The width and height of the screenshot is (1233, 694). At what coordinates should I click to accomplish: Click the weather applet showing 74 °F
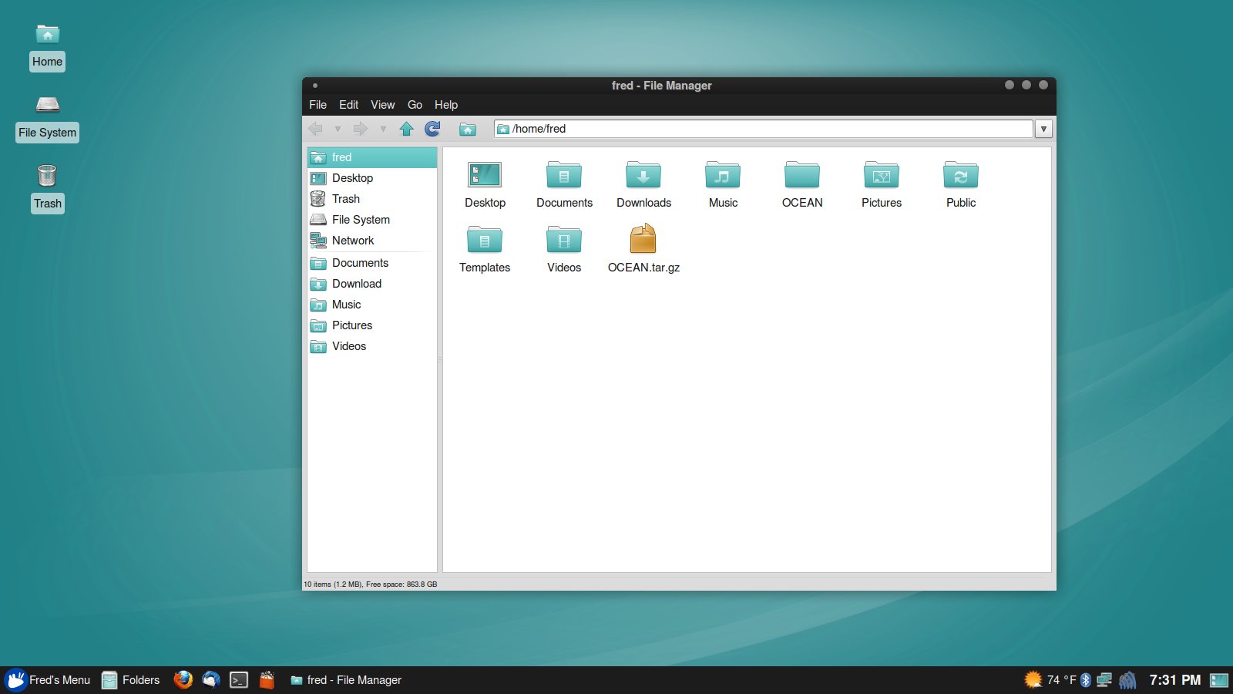(1050, 679)
